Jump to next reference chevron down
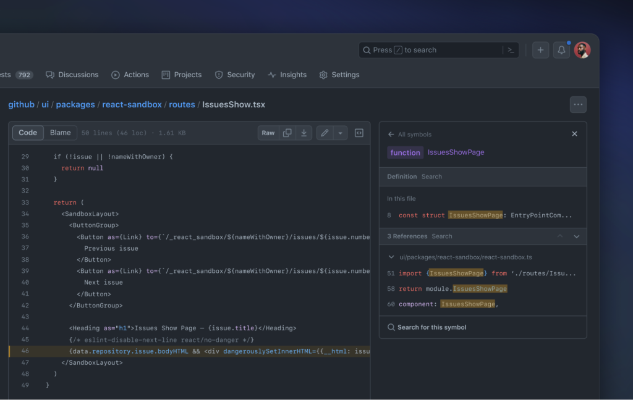 coord(577,236)
